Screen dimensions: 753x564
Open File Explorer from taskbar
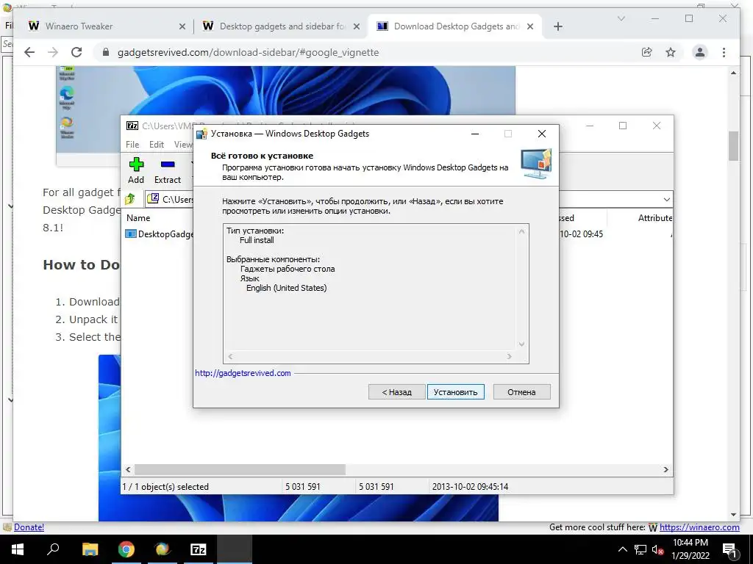[90, 549]
